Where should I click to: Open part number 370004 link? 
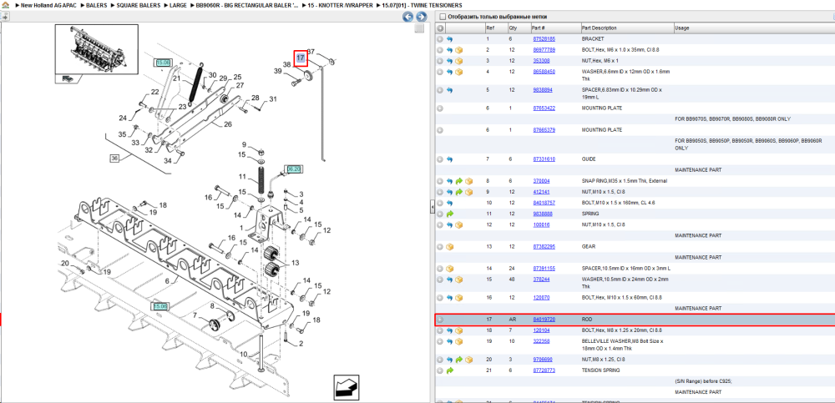click(x=540, y=180)
